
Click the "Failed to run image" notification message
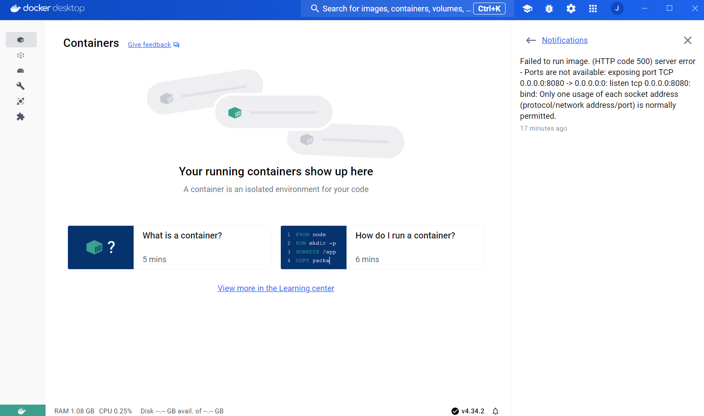click(608, 89)
